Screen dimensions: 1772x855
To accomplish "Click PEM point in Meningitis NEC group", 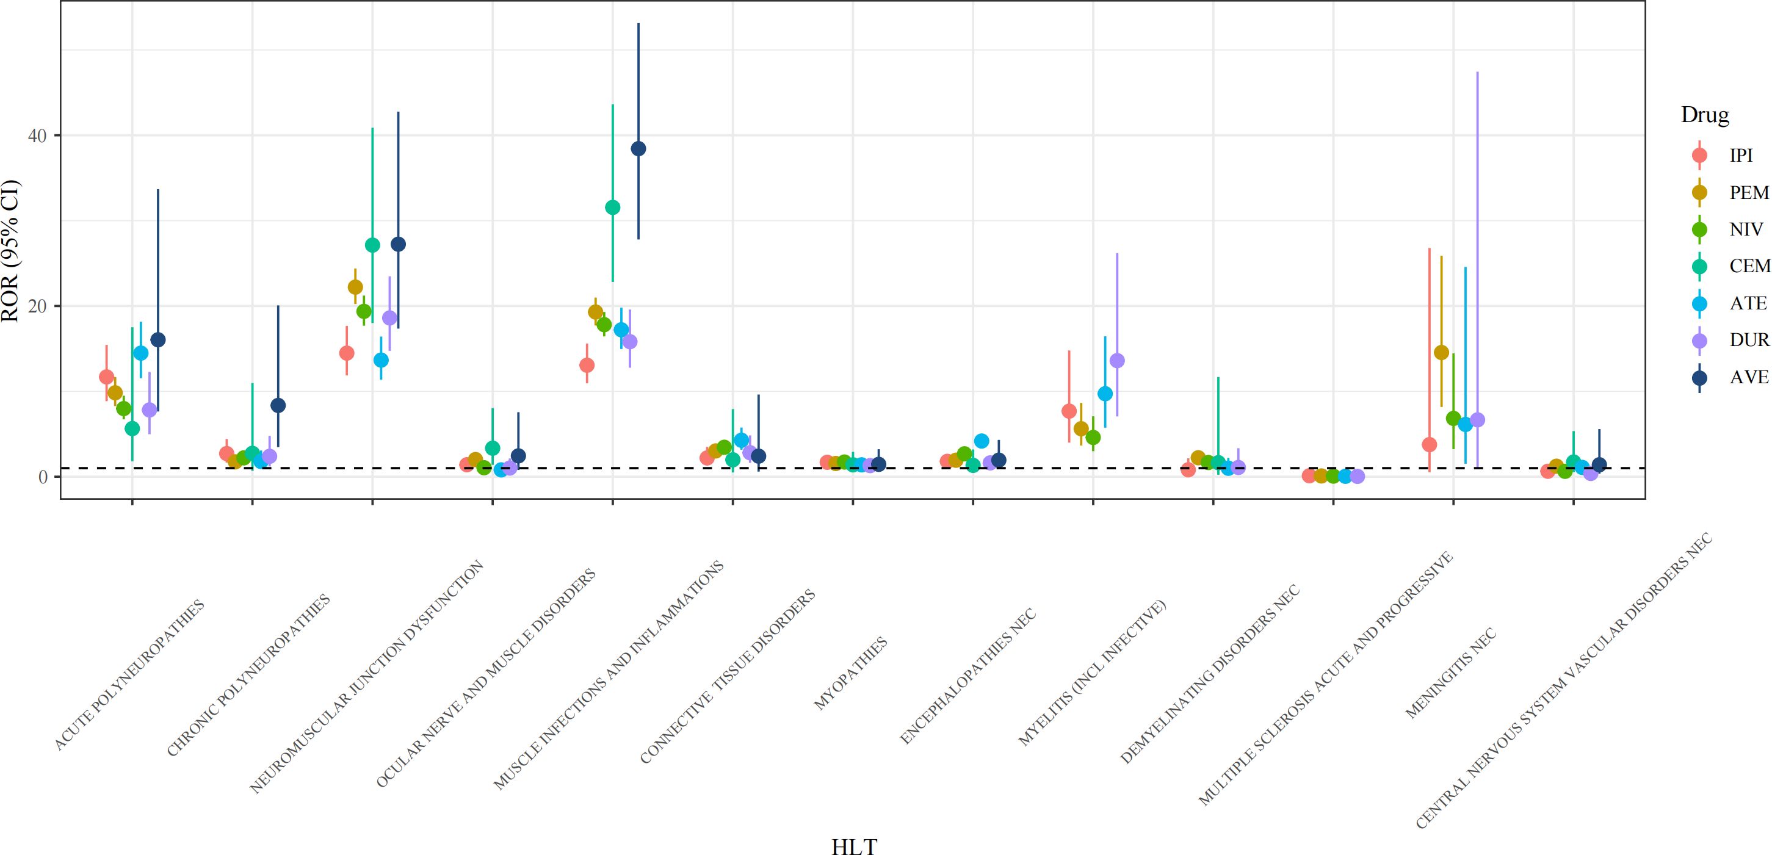I will point(1441,353).
